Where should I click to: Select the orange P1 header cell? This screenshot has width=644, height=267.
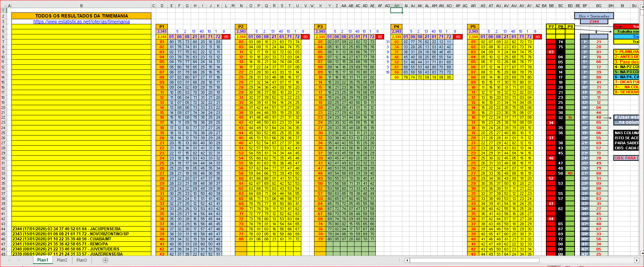[162, 27]
